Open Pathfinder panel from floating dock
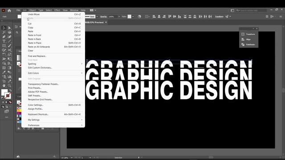 tap(248, 44)
